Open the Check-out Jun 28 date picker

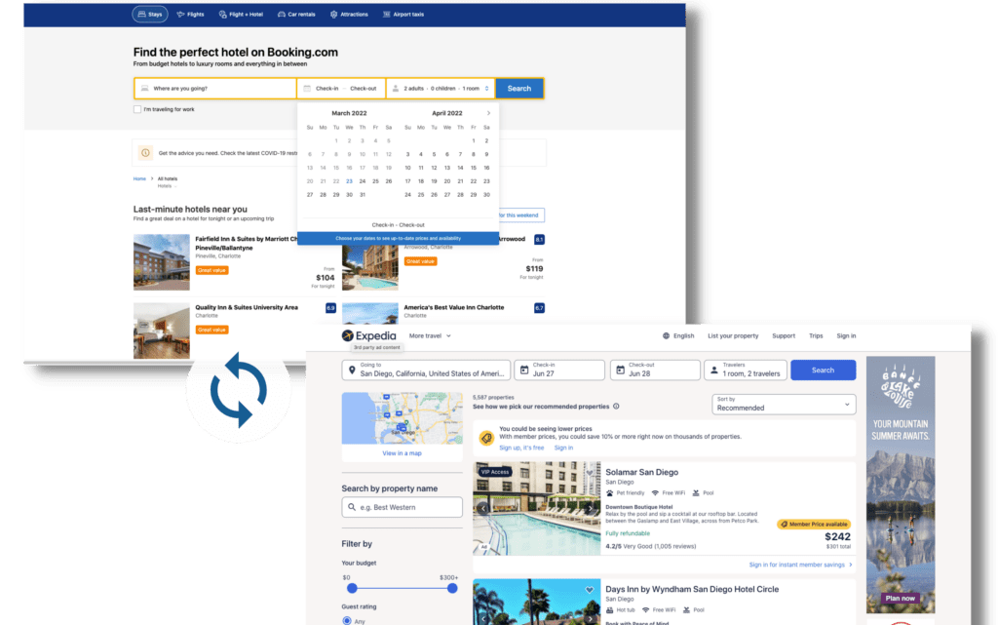(x=656, y=370)
